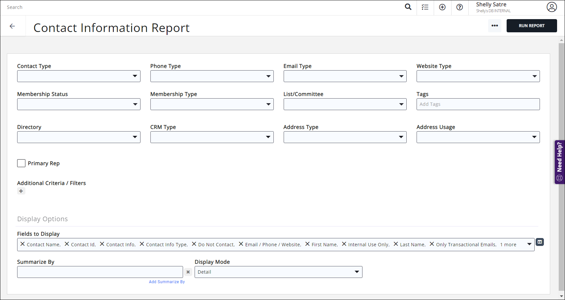Remove Contact Name from displayed fields
The image size is (565, 300).
point(22,244)
